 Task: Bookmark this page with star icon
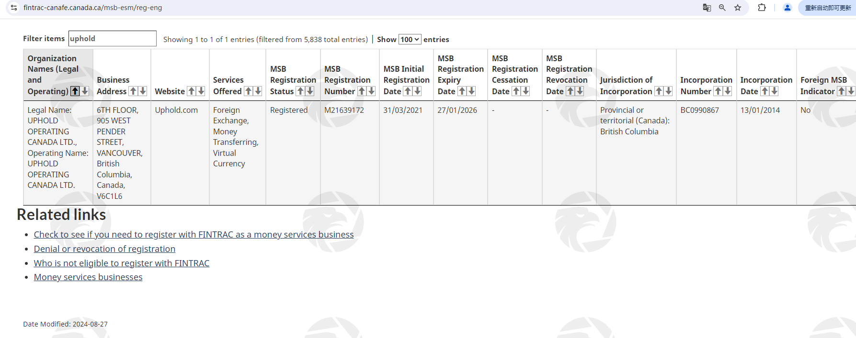738,8
